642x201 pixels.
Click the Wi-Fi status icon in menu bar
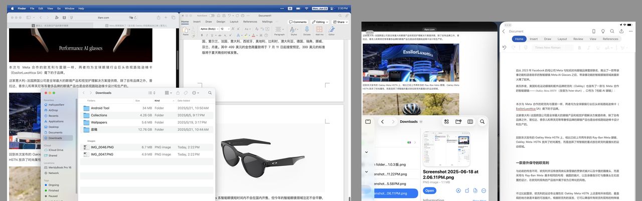pos(306,9)
